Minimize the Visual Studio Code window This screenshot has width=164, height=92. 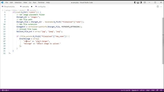[x=149, y=2]
